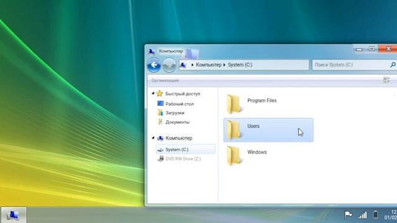Image resolution: width=397 pixels, height=223 pixels.
Task: Maximize the Компьютер window
Action: click(x=372, y=49)
